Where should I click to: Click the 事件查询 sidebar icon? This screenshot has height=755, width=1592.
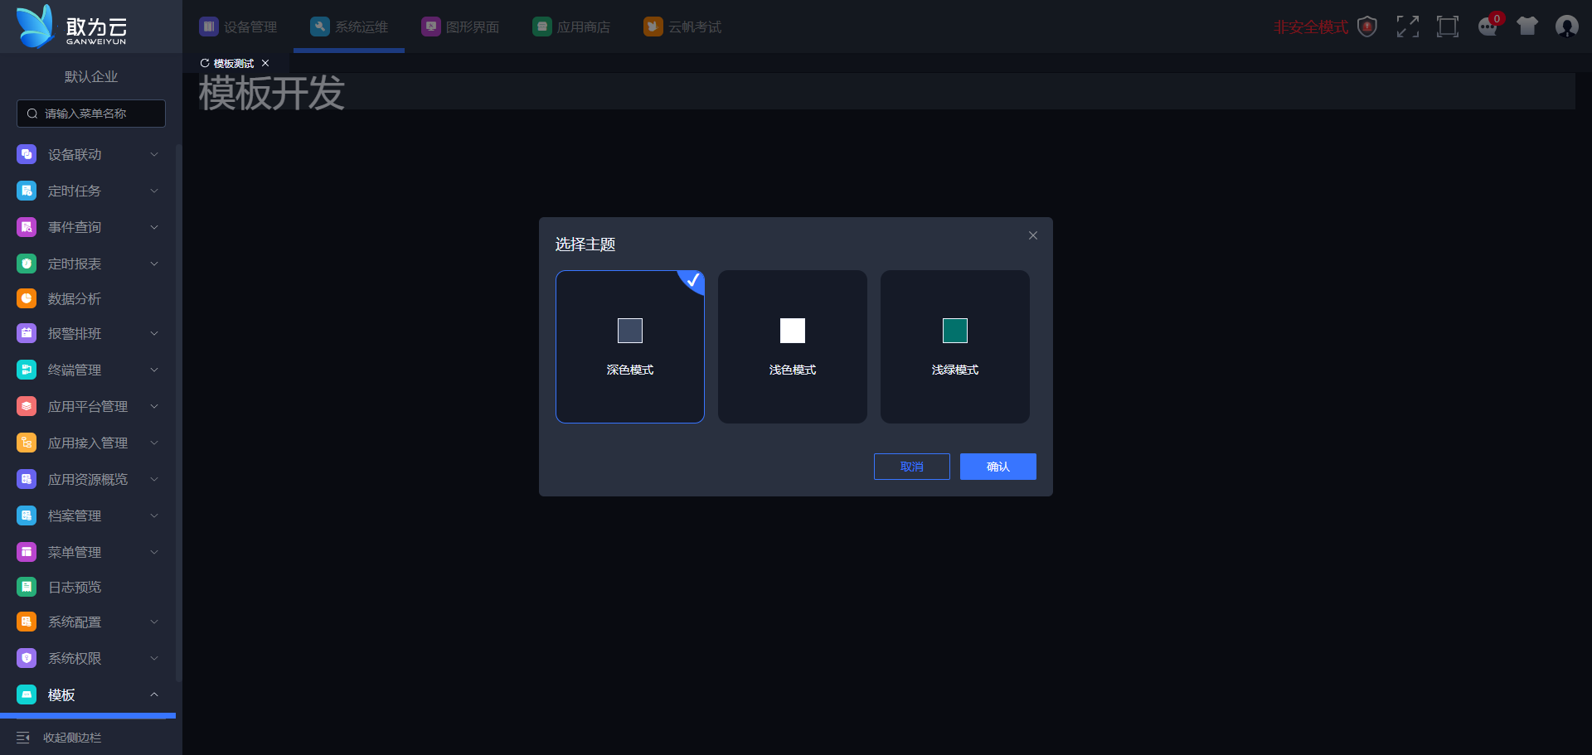[27, 227]
